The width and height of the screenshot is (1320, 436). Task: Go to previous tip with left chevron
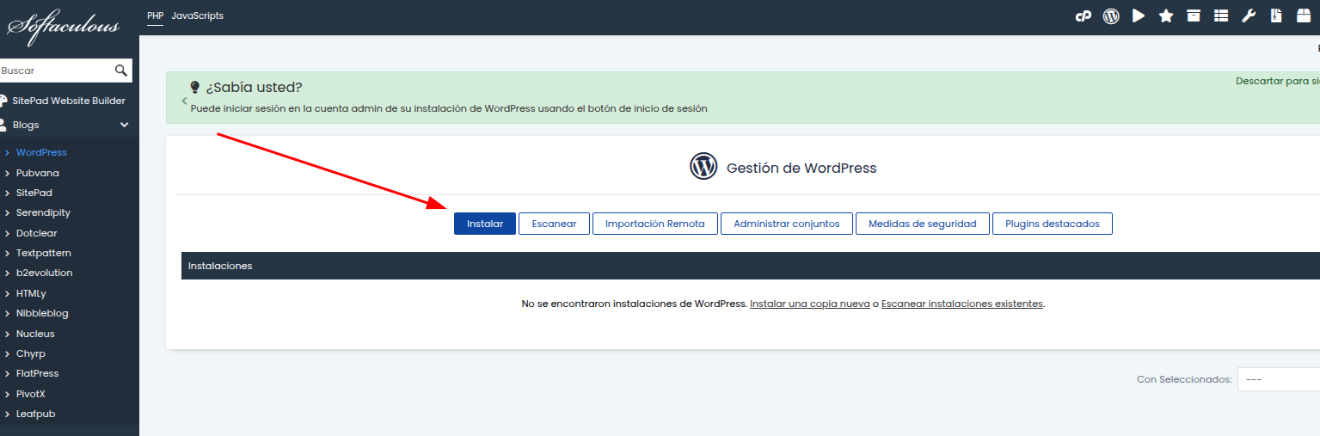(184, 101)
